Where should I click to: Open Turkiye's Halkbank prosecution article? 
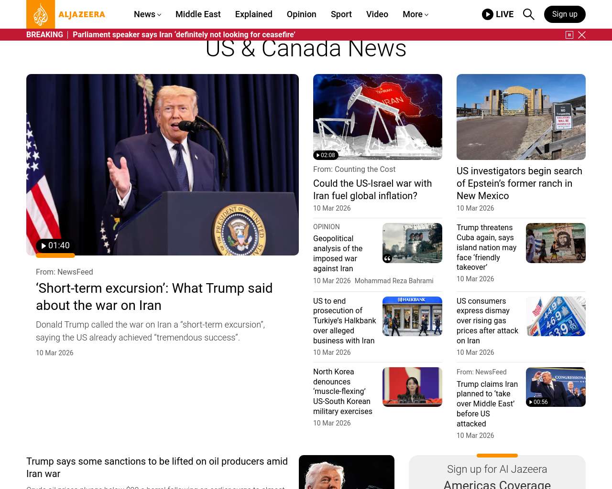(344, 321)
